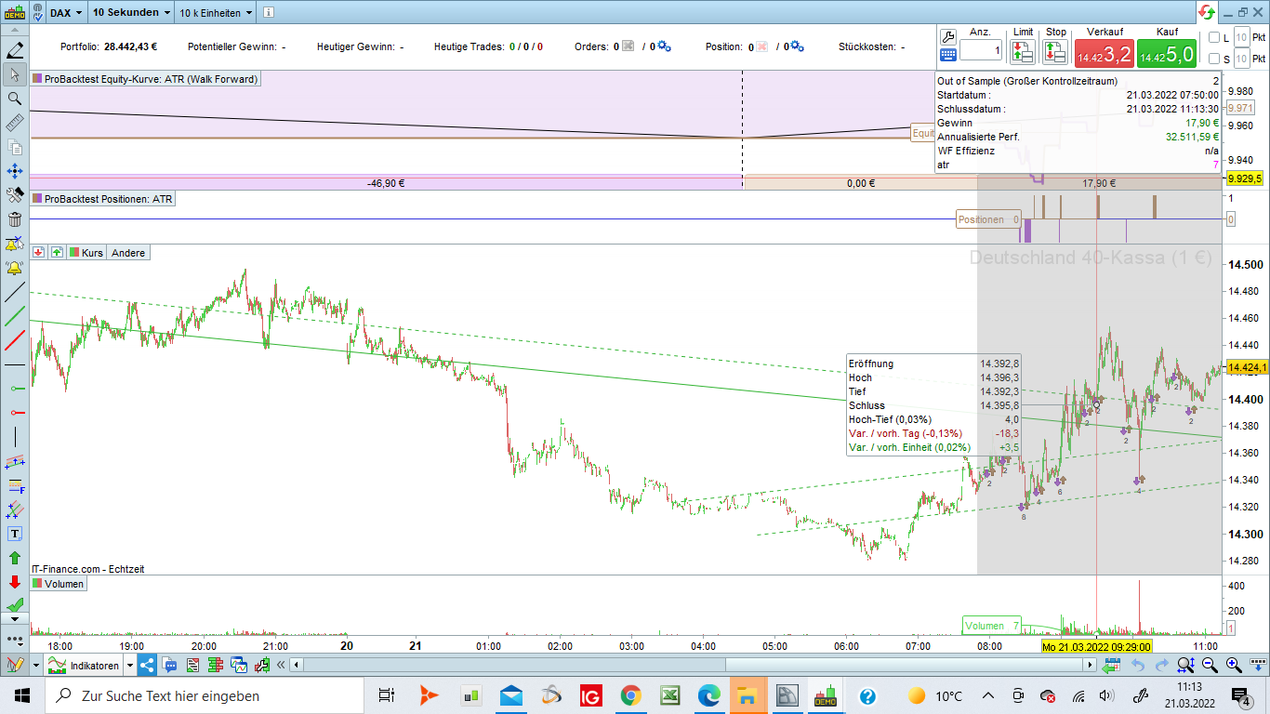Select the pencil drawing tool in sidebar

tap(15, 50)
